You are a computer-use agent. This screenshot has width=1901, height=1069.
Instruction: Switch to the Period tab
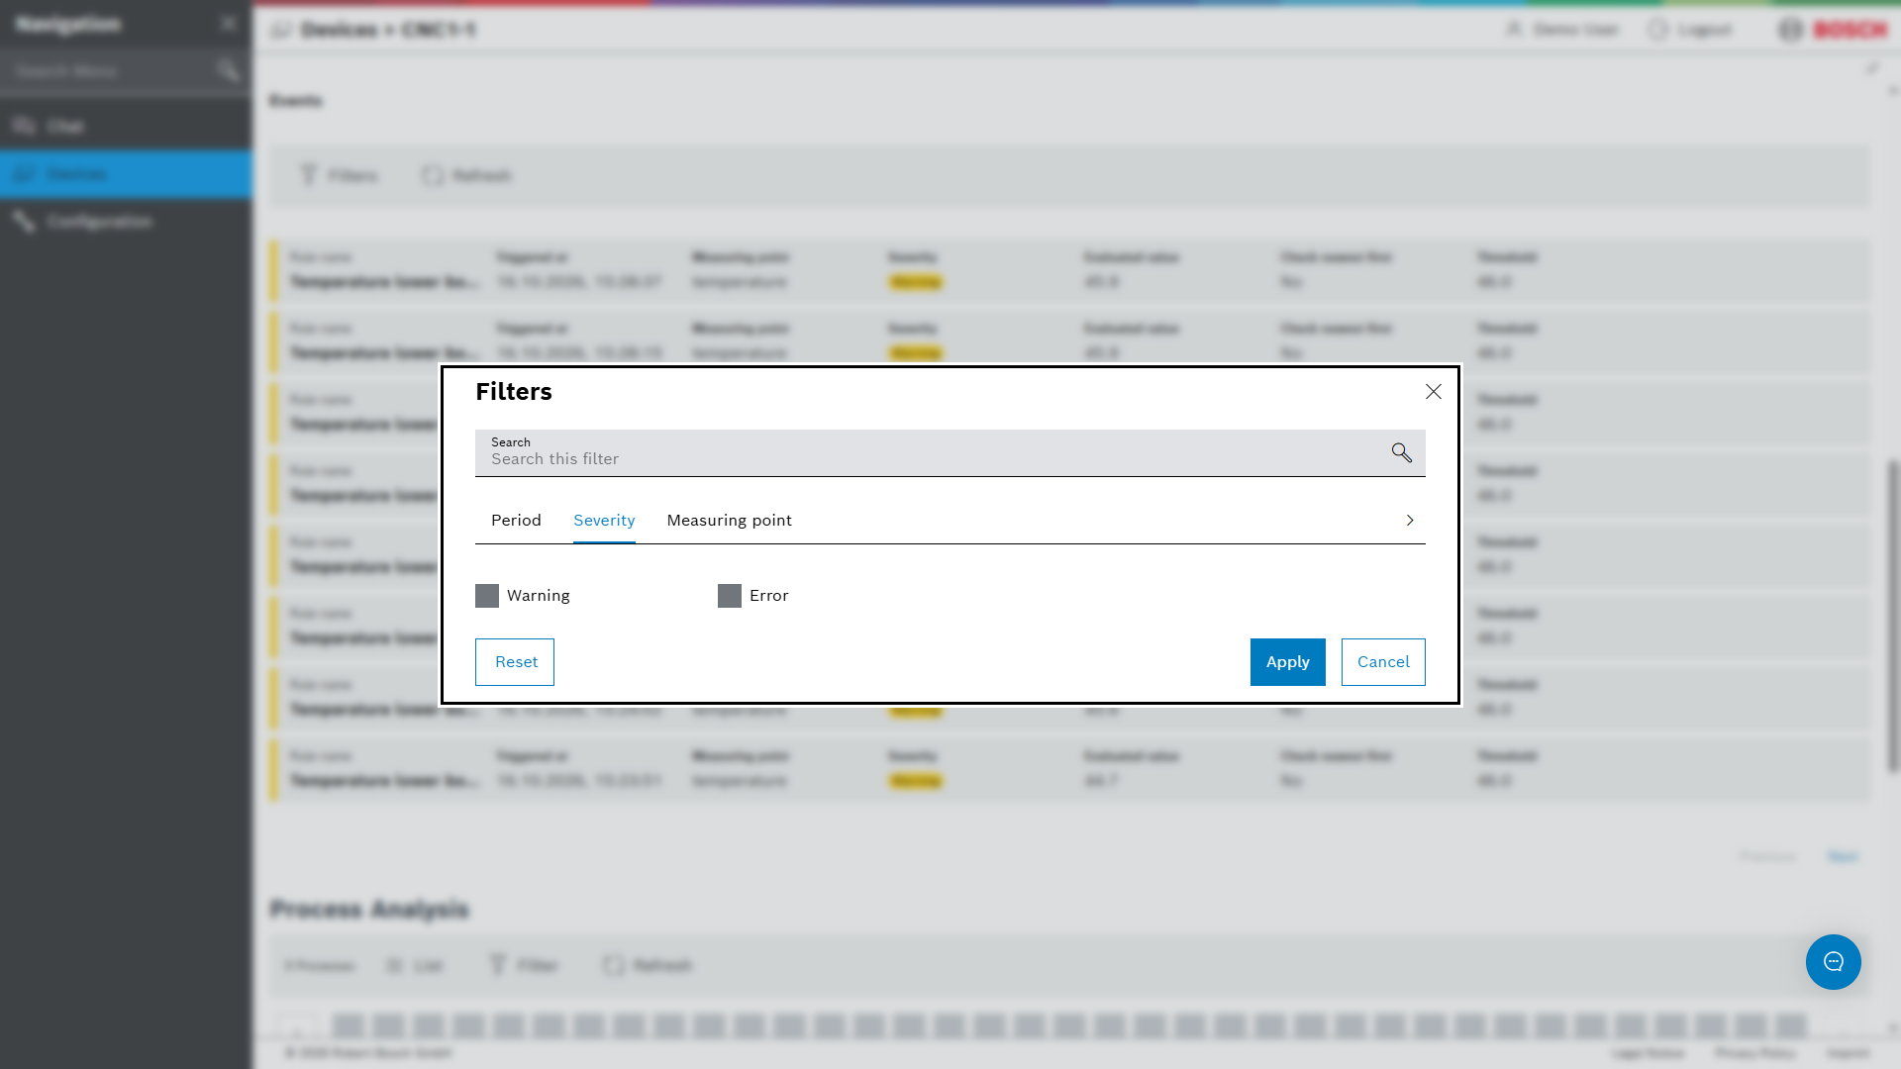(516, 521)
